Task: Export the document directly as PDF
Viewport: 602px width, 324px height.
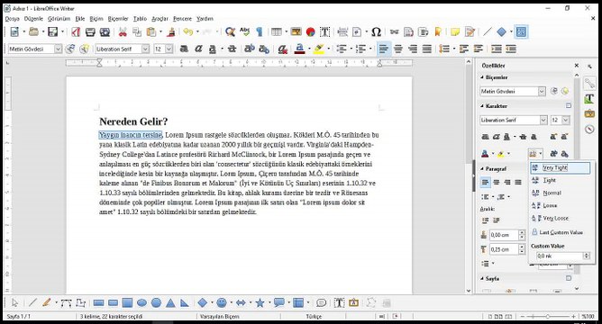Action: [x=76, y=31]
